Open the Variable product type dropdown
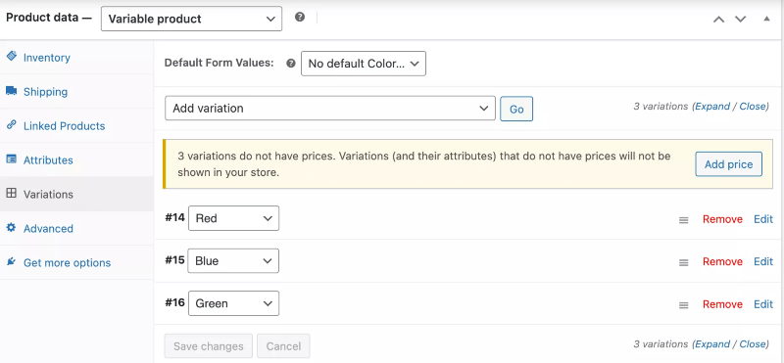The width and height of the screenshot is (784, 363). coord(191,19)
